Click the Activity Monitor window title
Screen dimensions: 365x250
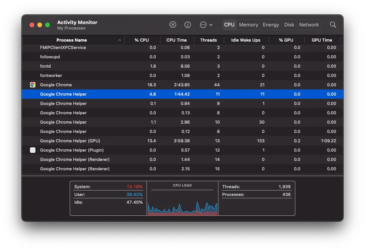(77, 22)
